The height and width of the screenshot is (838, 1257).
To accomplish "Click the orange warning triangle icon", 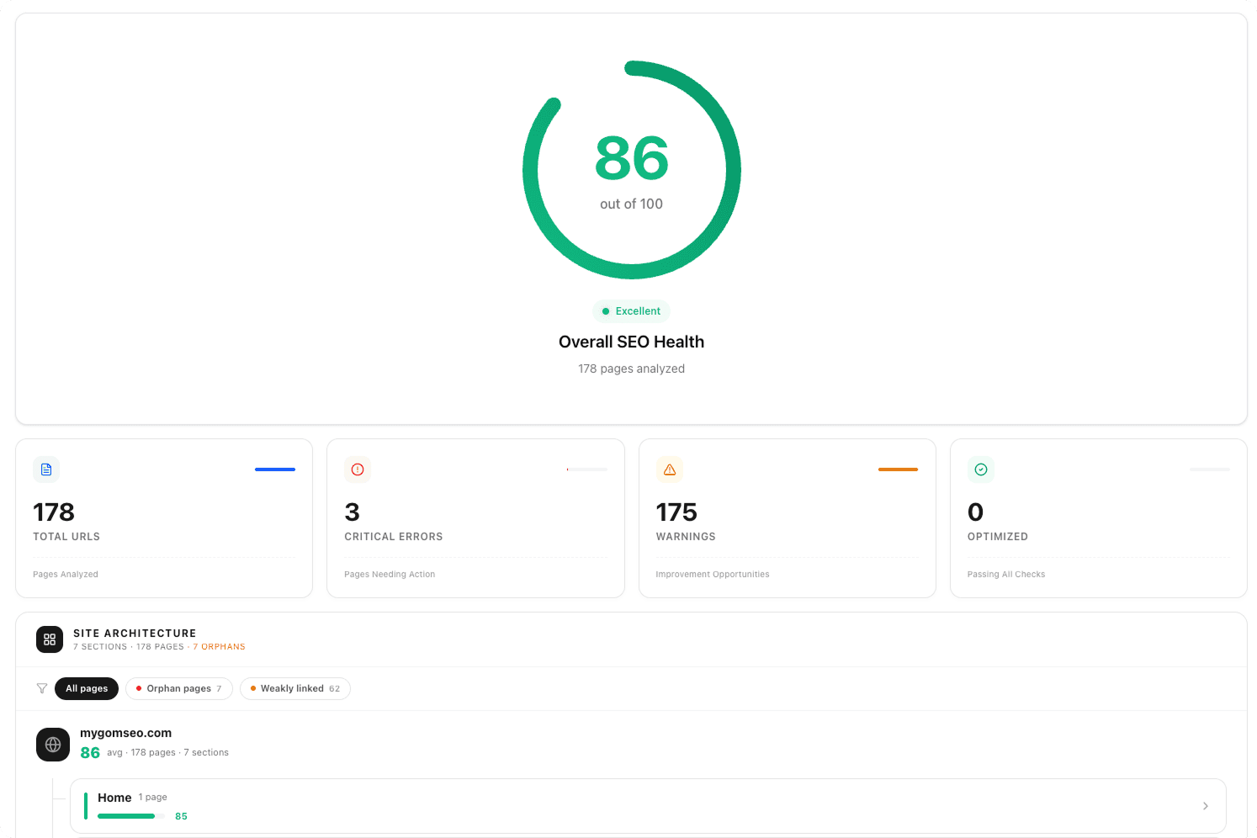I will [x=670, y=469].
